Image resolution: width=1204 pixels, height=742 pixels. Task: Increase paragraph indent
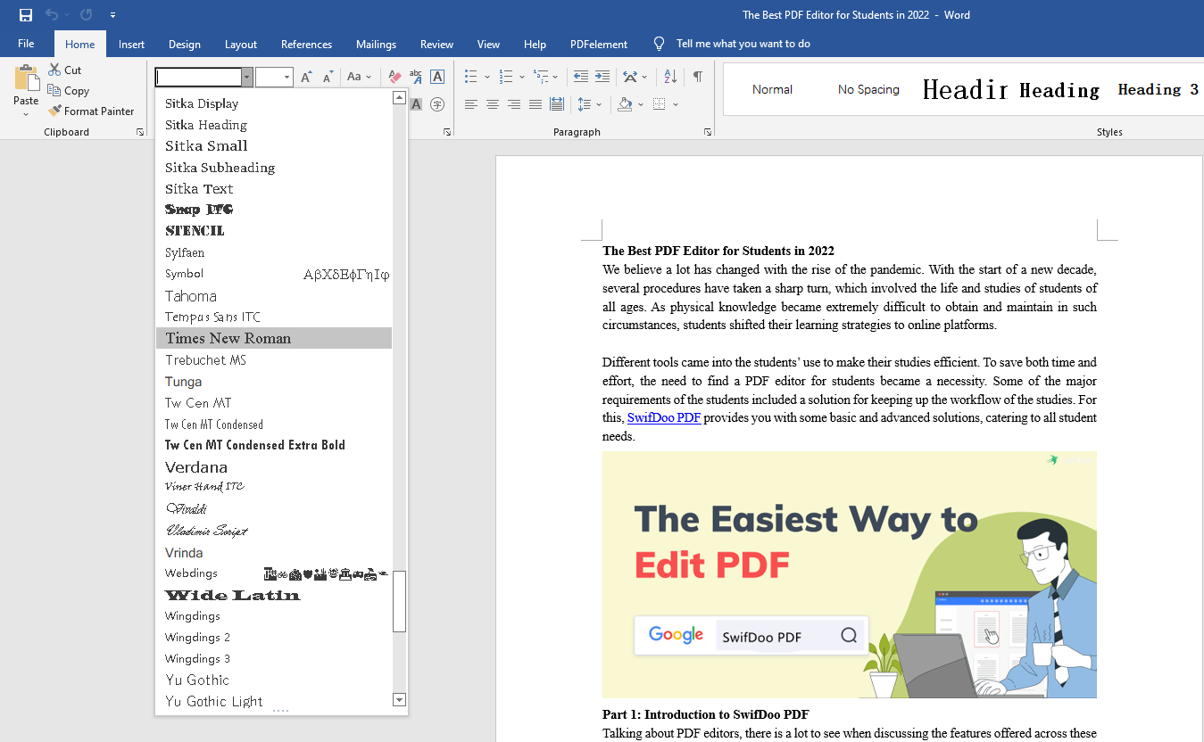tap(602, 77)
